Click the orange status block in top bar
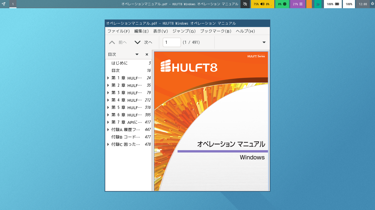The height and width of the screenshot is (210, 375). click(x=309, y=4)
